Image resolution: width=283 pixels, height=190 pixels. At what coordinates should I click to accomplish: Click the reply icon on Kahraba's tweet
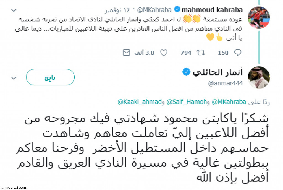(238, 53)
